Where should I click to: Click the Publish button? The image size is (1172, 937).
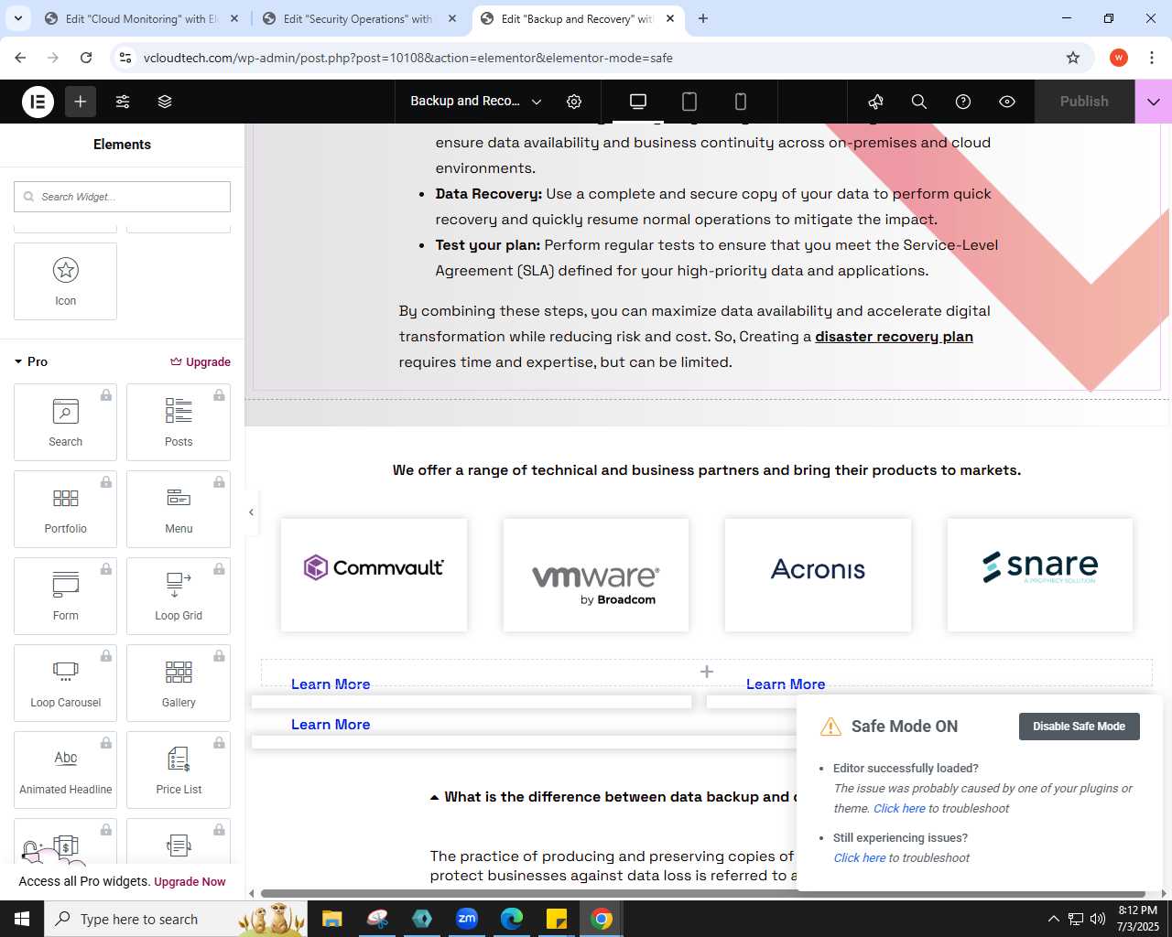[1084, 102]
